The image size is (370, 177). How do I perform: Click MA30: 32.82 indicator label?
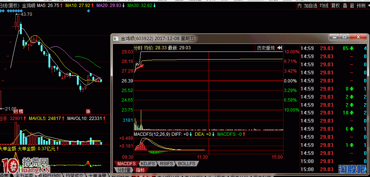tap(139, 5)
